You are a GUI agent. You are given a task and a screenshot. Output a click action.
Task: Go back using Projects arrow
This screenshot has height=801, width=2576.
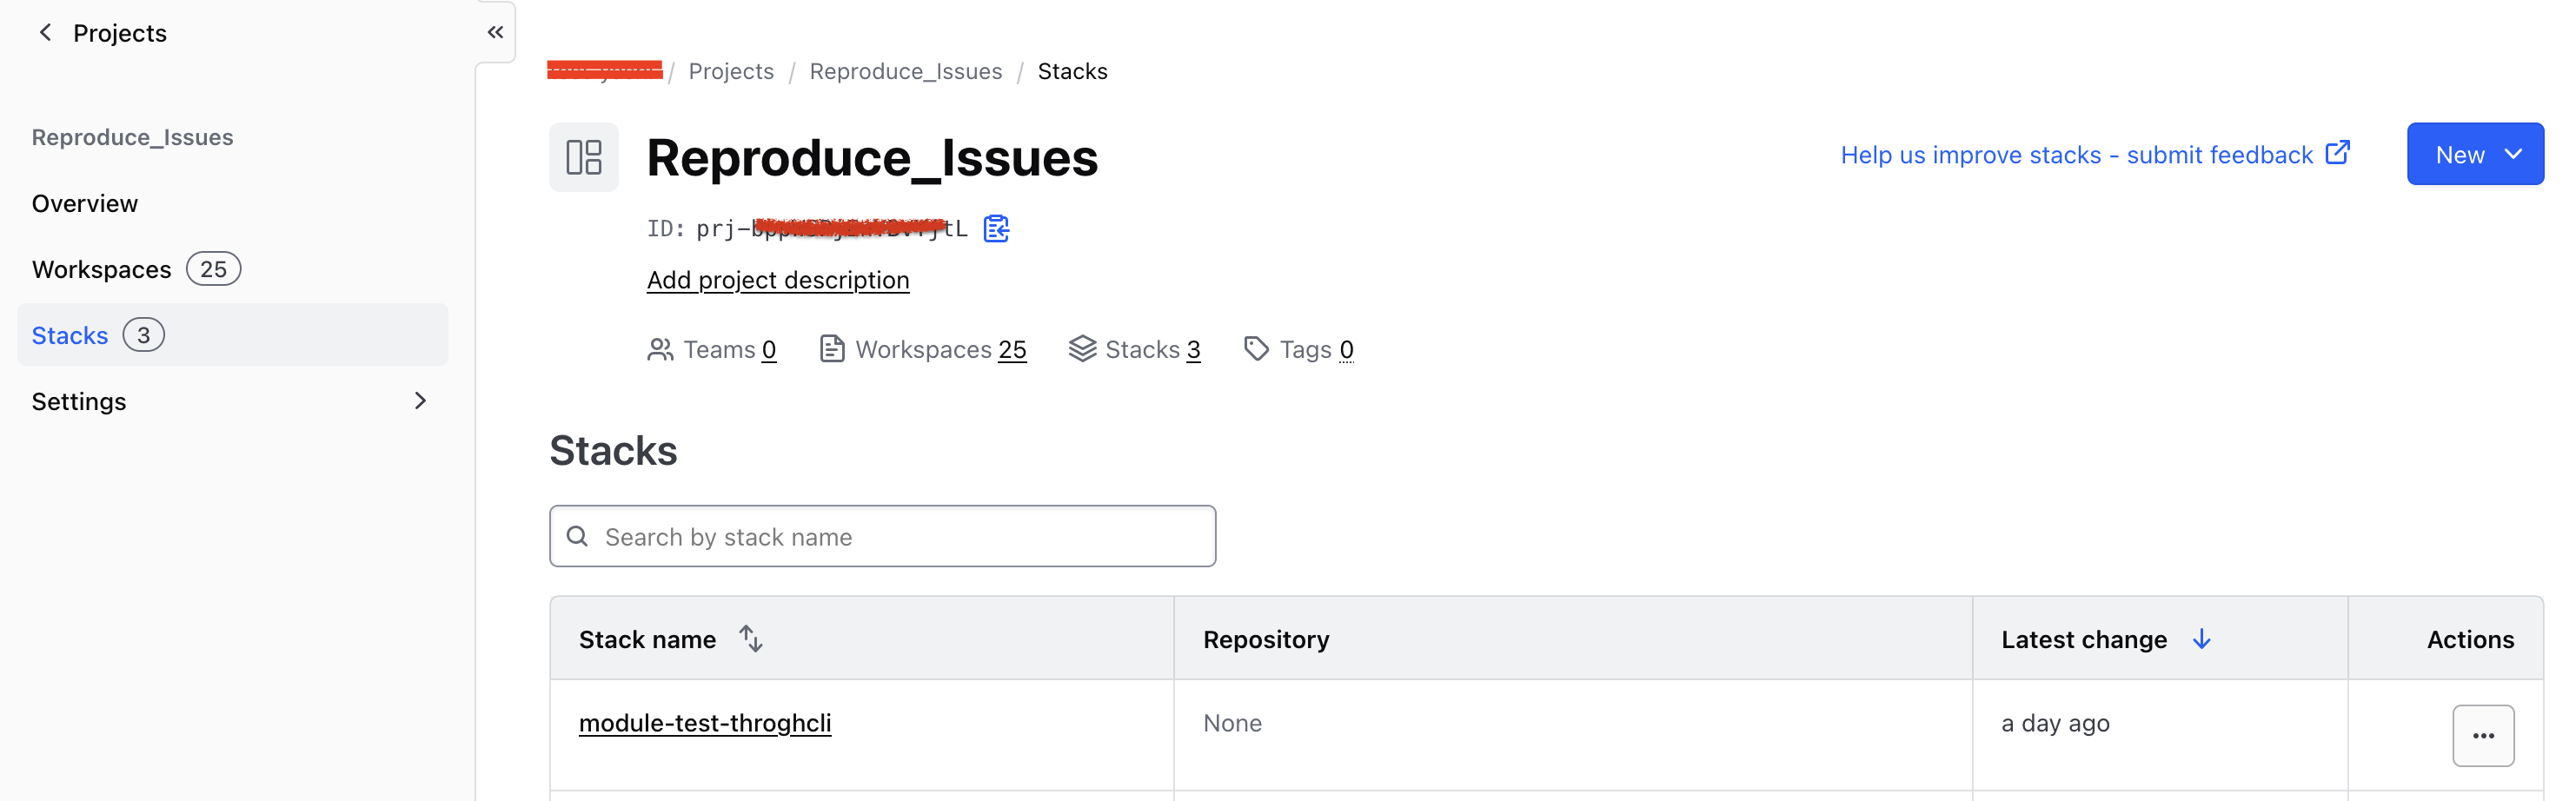(45, 33)
